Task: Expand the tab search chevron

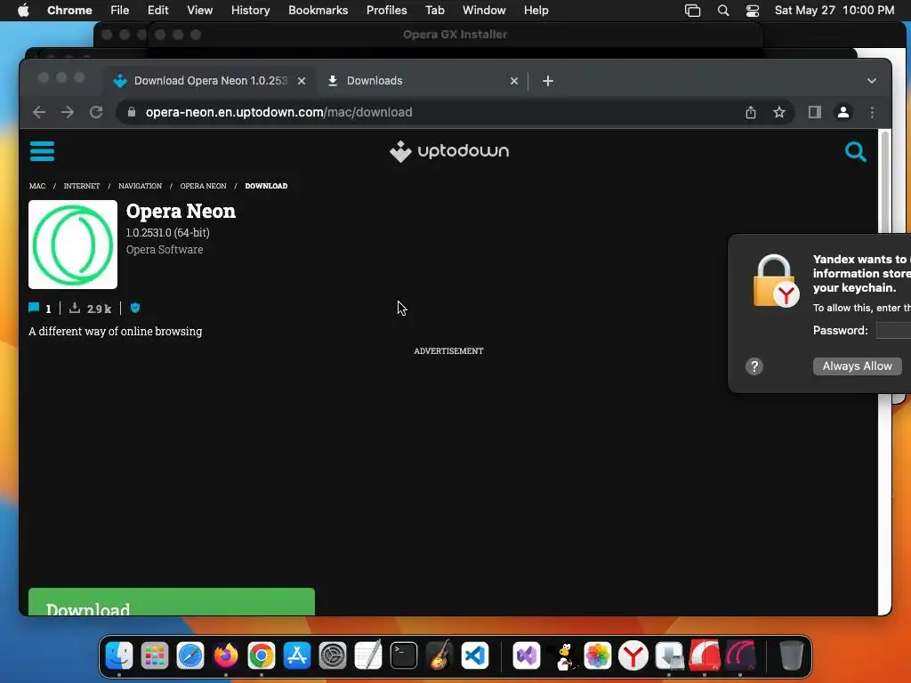Action: coord(872,81)
